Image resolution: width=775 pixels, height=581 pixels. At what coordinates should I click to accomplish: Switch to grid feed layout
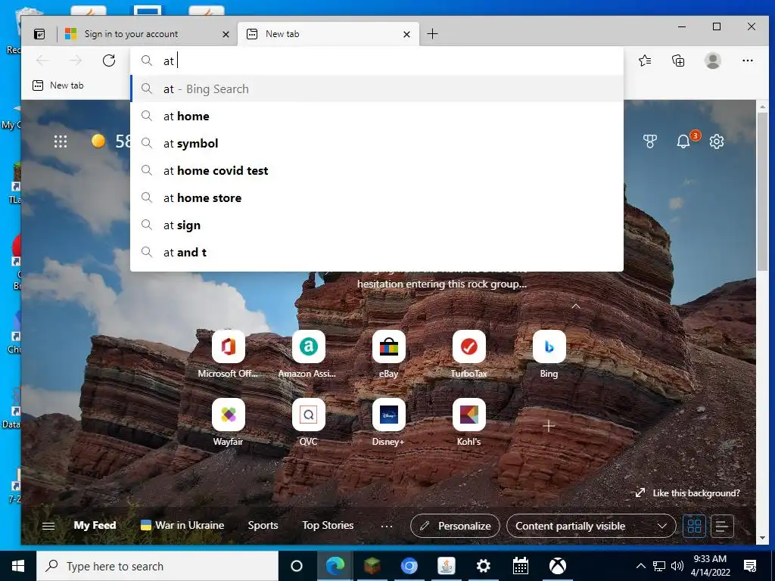(694, 526)
